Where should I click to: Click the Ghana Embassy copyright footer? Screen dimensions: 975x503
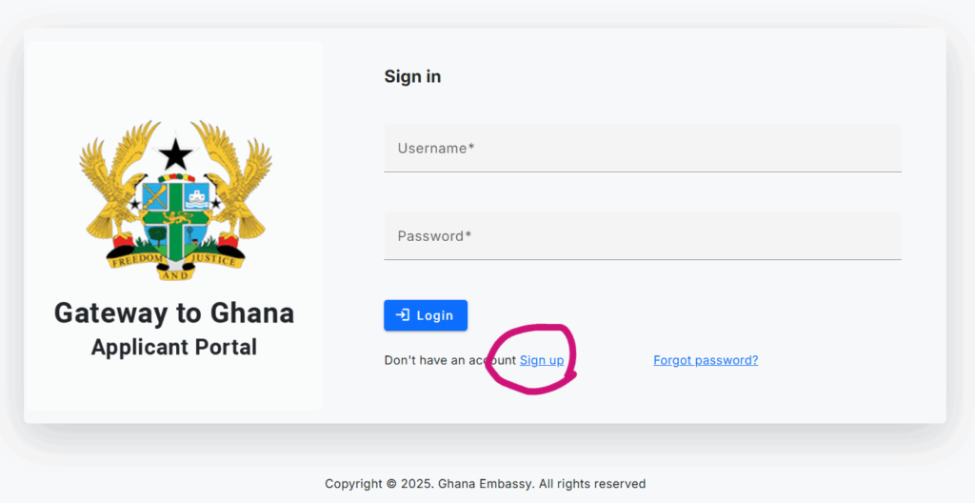(485, 484)
